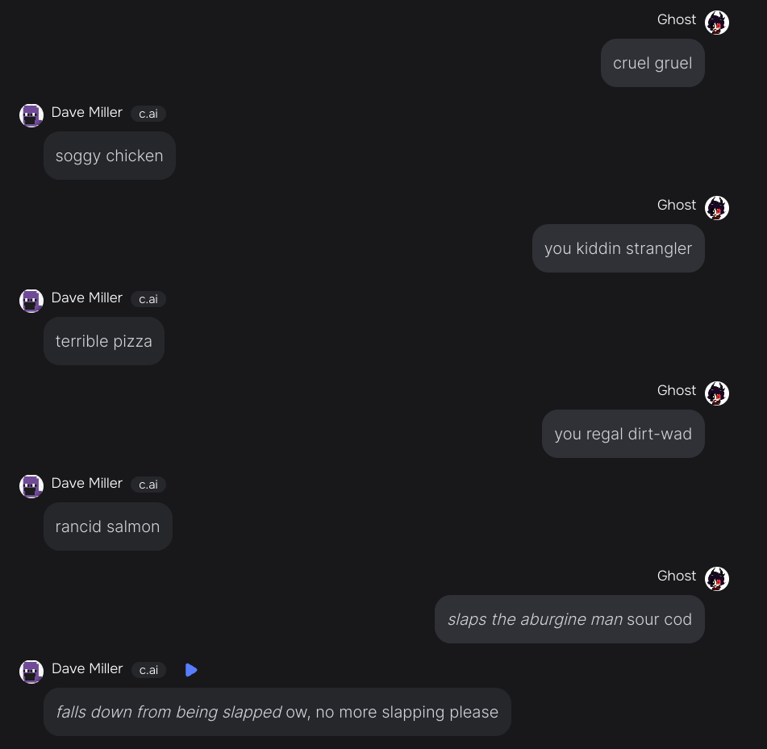Click Dave Miller's avatar above the "falls down" message
The image size is (767, 749).
(31, 672)
